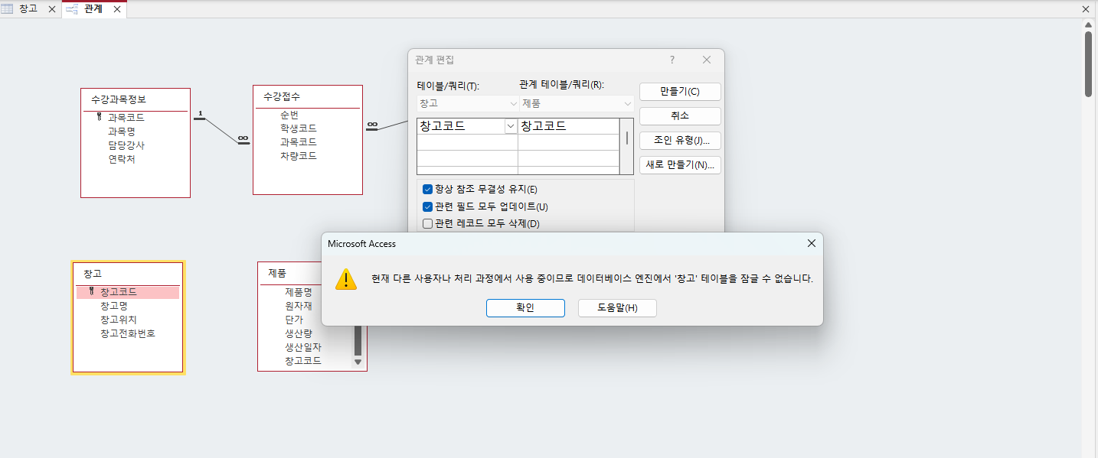
Task: Close the 관계 tab with its X
Action: click(116, 9)
